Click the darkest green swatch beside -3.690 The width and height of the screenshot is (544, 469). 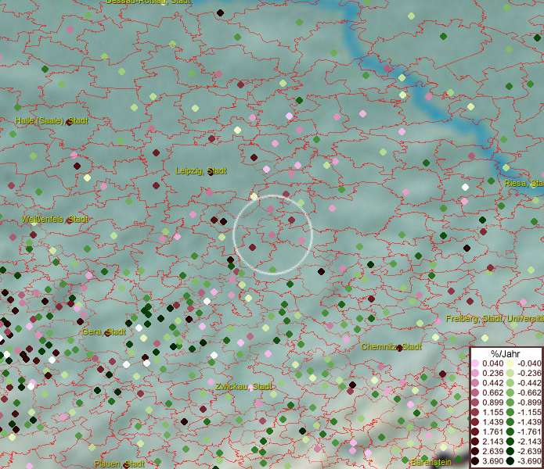(x=510, y=461)
